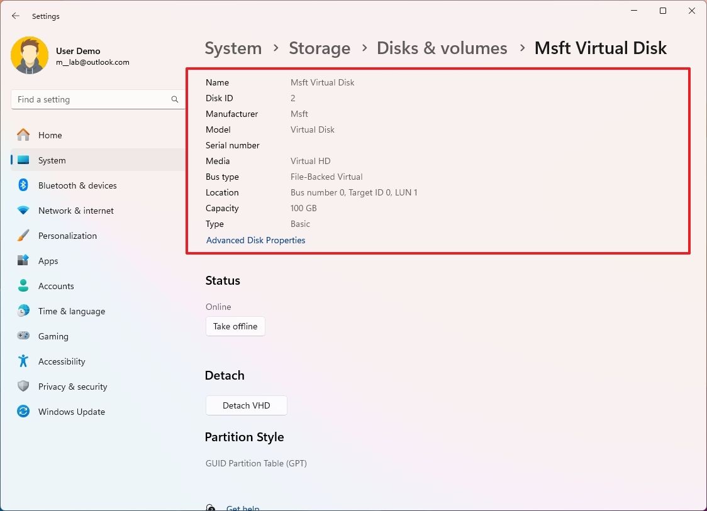Click the search magnifier in Find a setting
Image resolution: width=707 pixels, height=511 pixels.
174,99
